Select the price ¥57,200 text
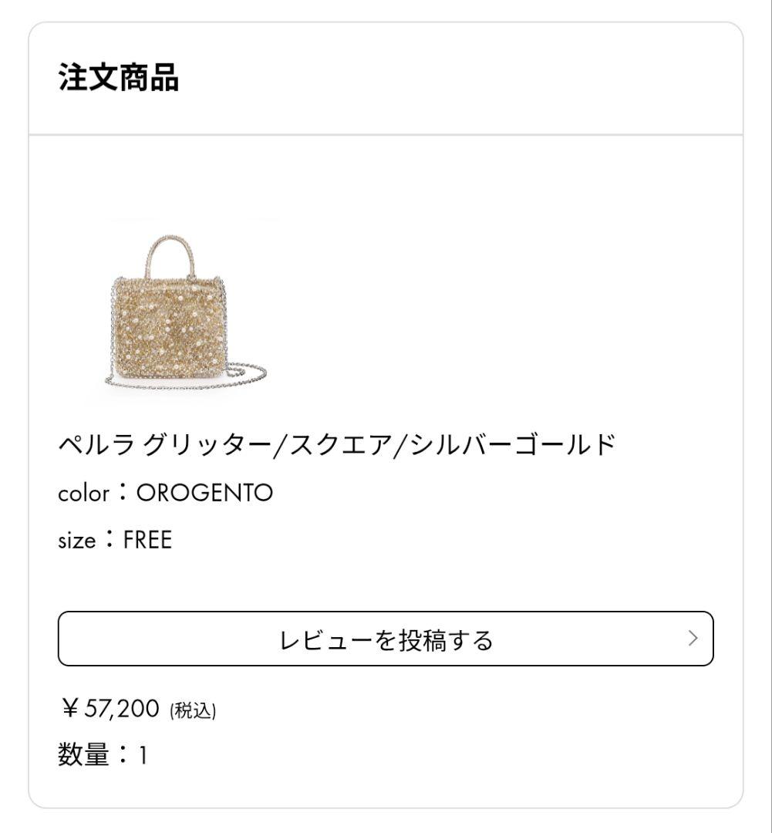772x833 pixels. pos(112,708)
